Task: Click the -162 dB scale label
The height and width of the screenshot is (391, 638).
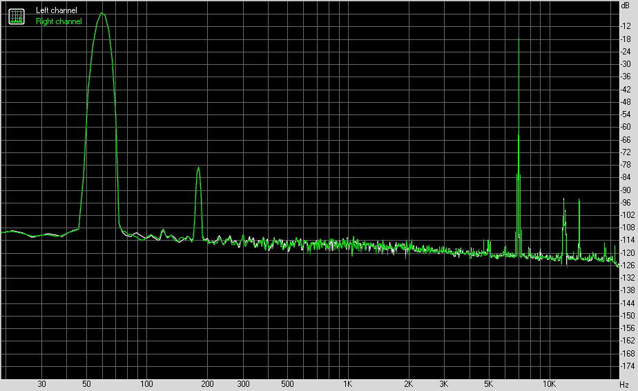Action: click(x=627, y=341)
